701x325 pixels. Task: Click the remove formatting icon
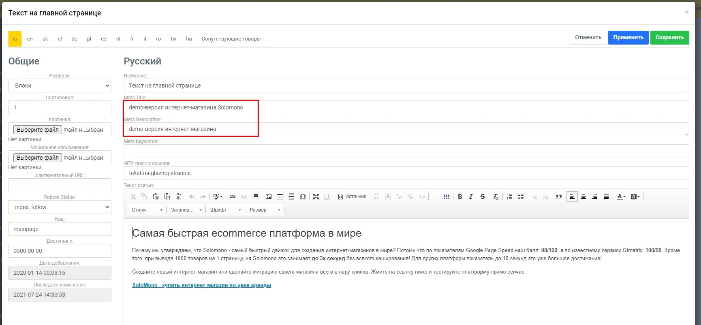coord(496,197)
